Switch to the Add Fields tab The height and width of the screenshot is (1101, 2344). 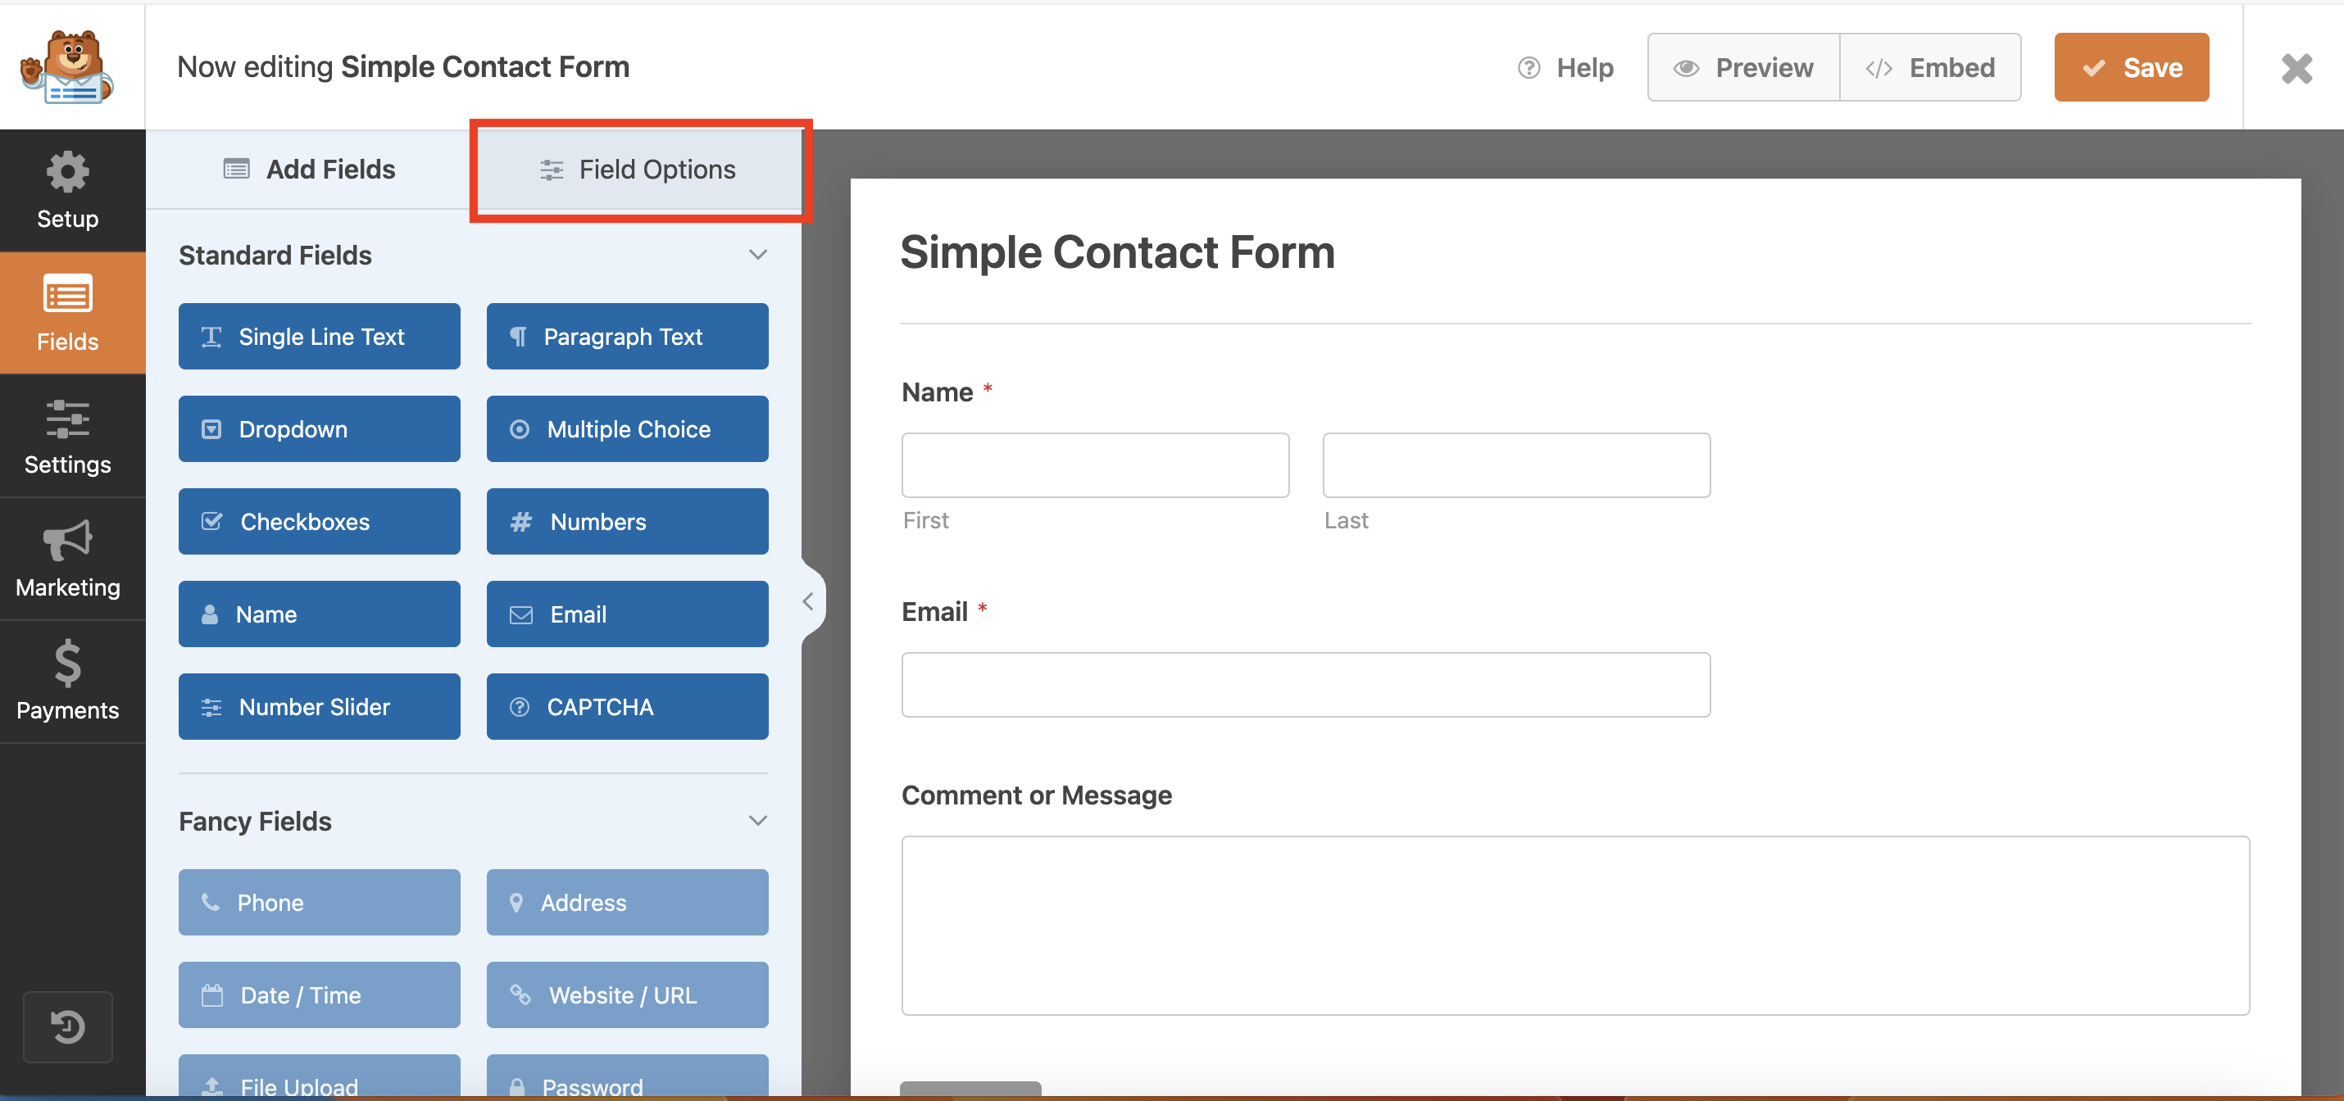(x=308, y=169)
